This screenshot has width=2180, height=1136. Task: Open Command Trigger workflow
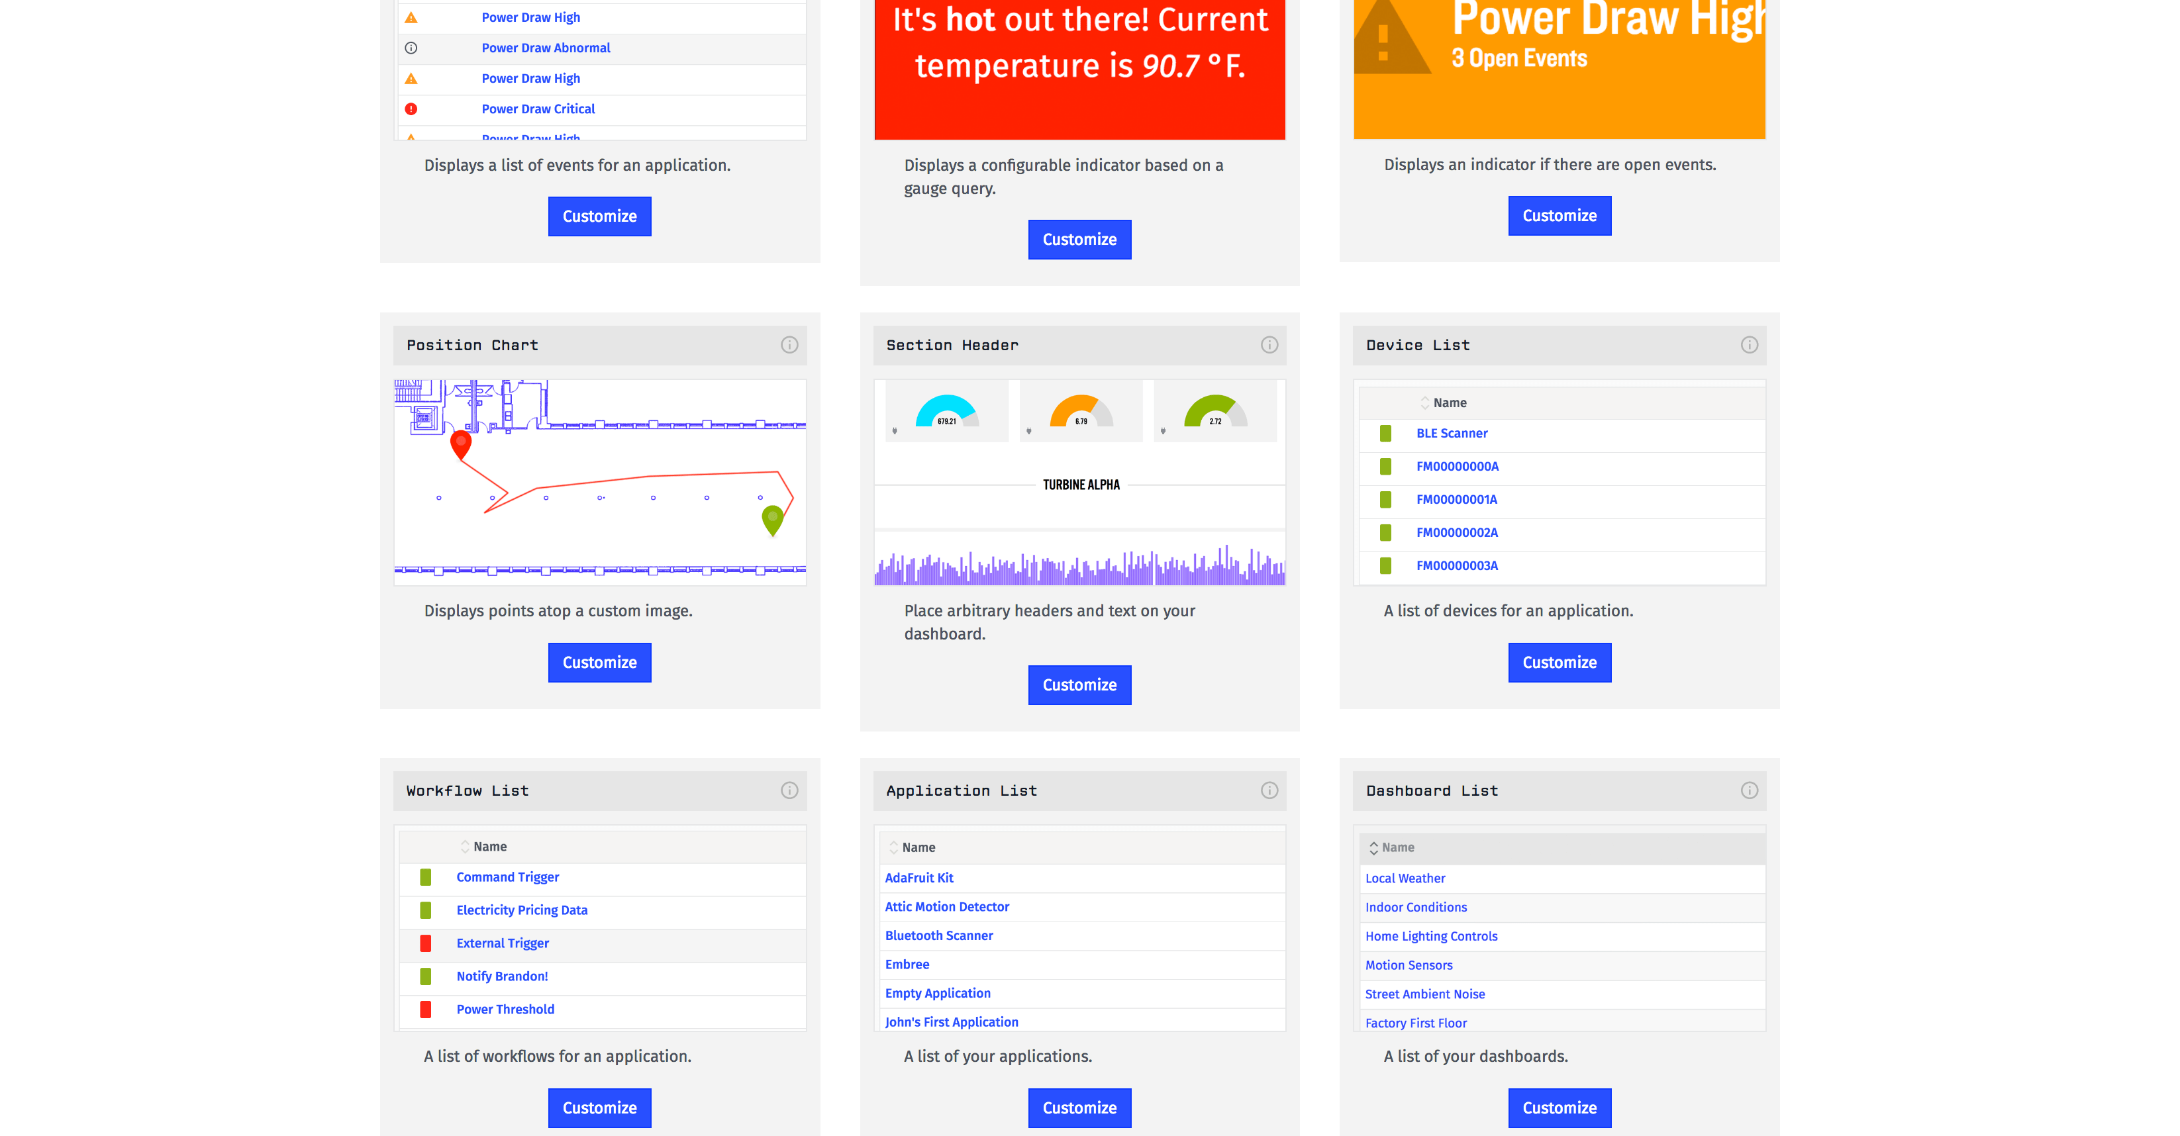click(x=508, y=877)
